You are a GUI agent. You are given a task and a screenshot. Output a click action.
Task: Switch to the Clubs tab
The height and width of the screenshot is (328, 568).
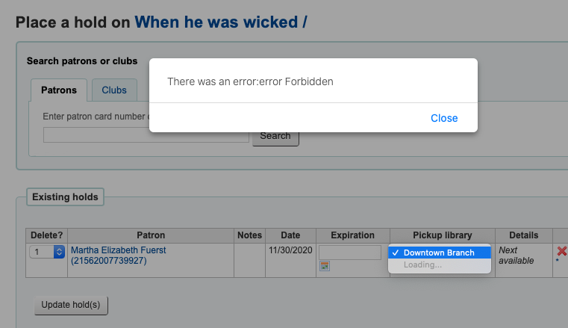pyautogui.click(x=114, y=90)
